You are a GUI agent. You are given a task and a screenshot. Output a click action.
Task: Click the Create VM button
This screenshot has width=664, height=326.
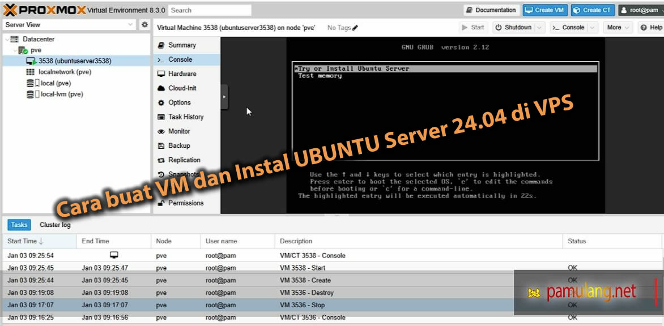545,10
